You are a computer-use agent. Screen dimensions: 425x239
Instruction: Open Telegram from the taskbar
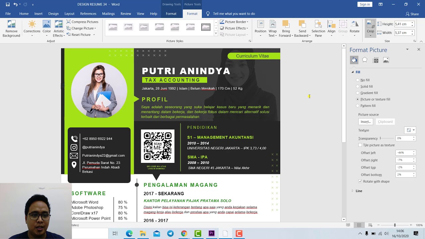tap(170, 233)
